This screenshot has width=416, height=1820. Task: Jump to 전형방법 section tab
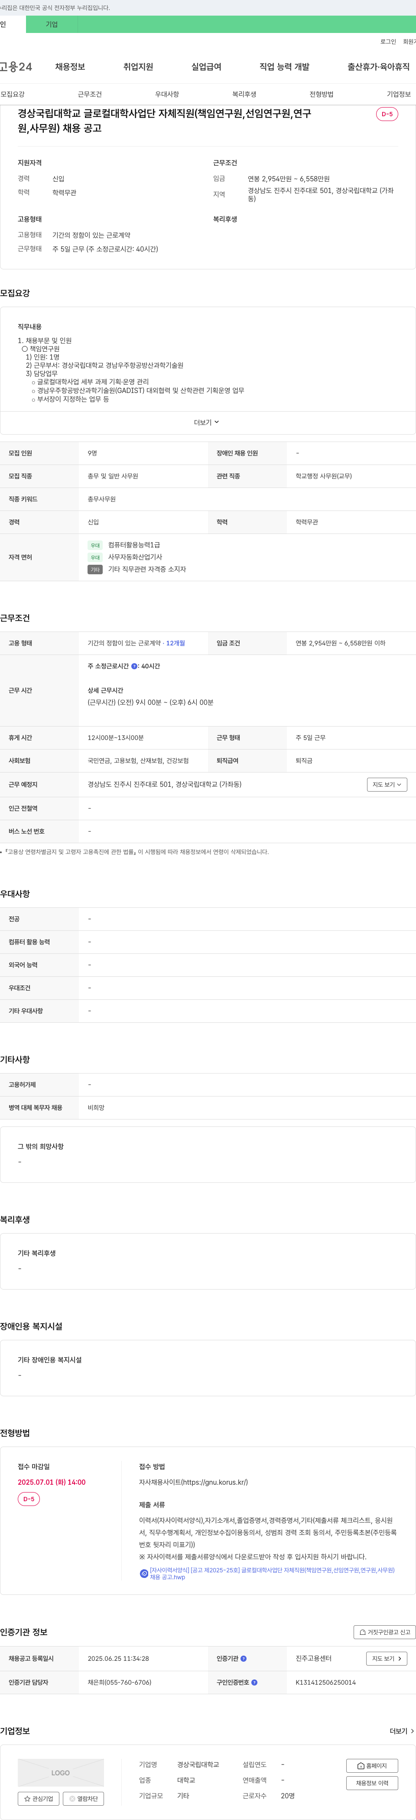pyautogui.click(x=322, y=94)
